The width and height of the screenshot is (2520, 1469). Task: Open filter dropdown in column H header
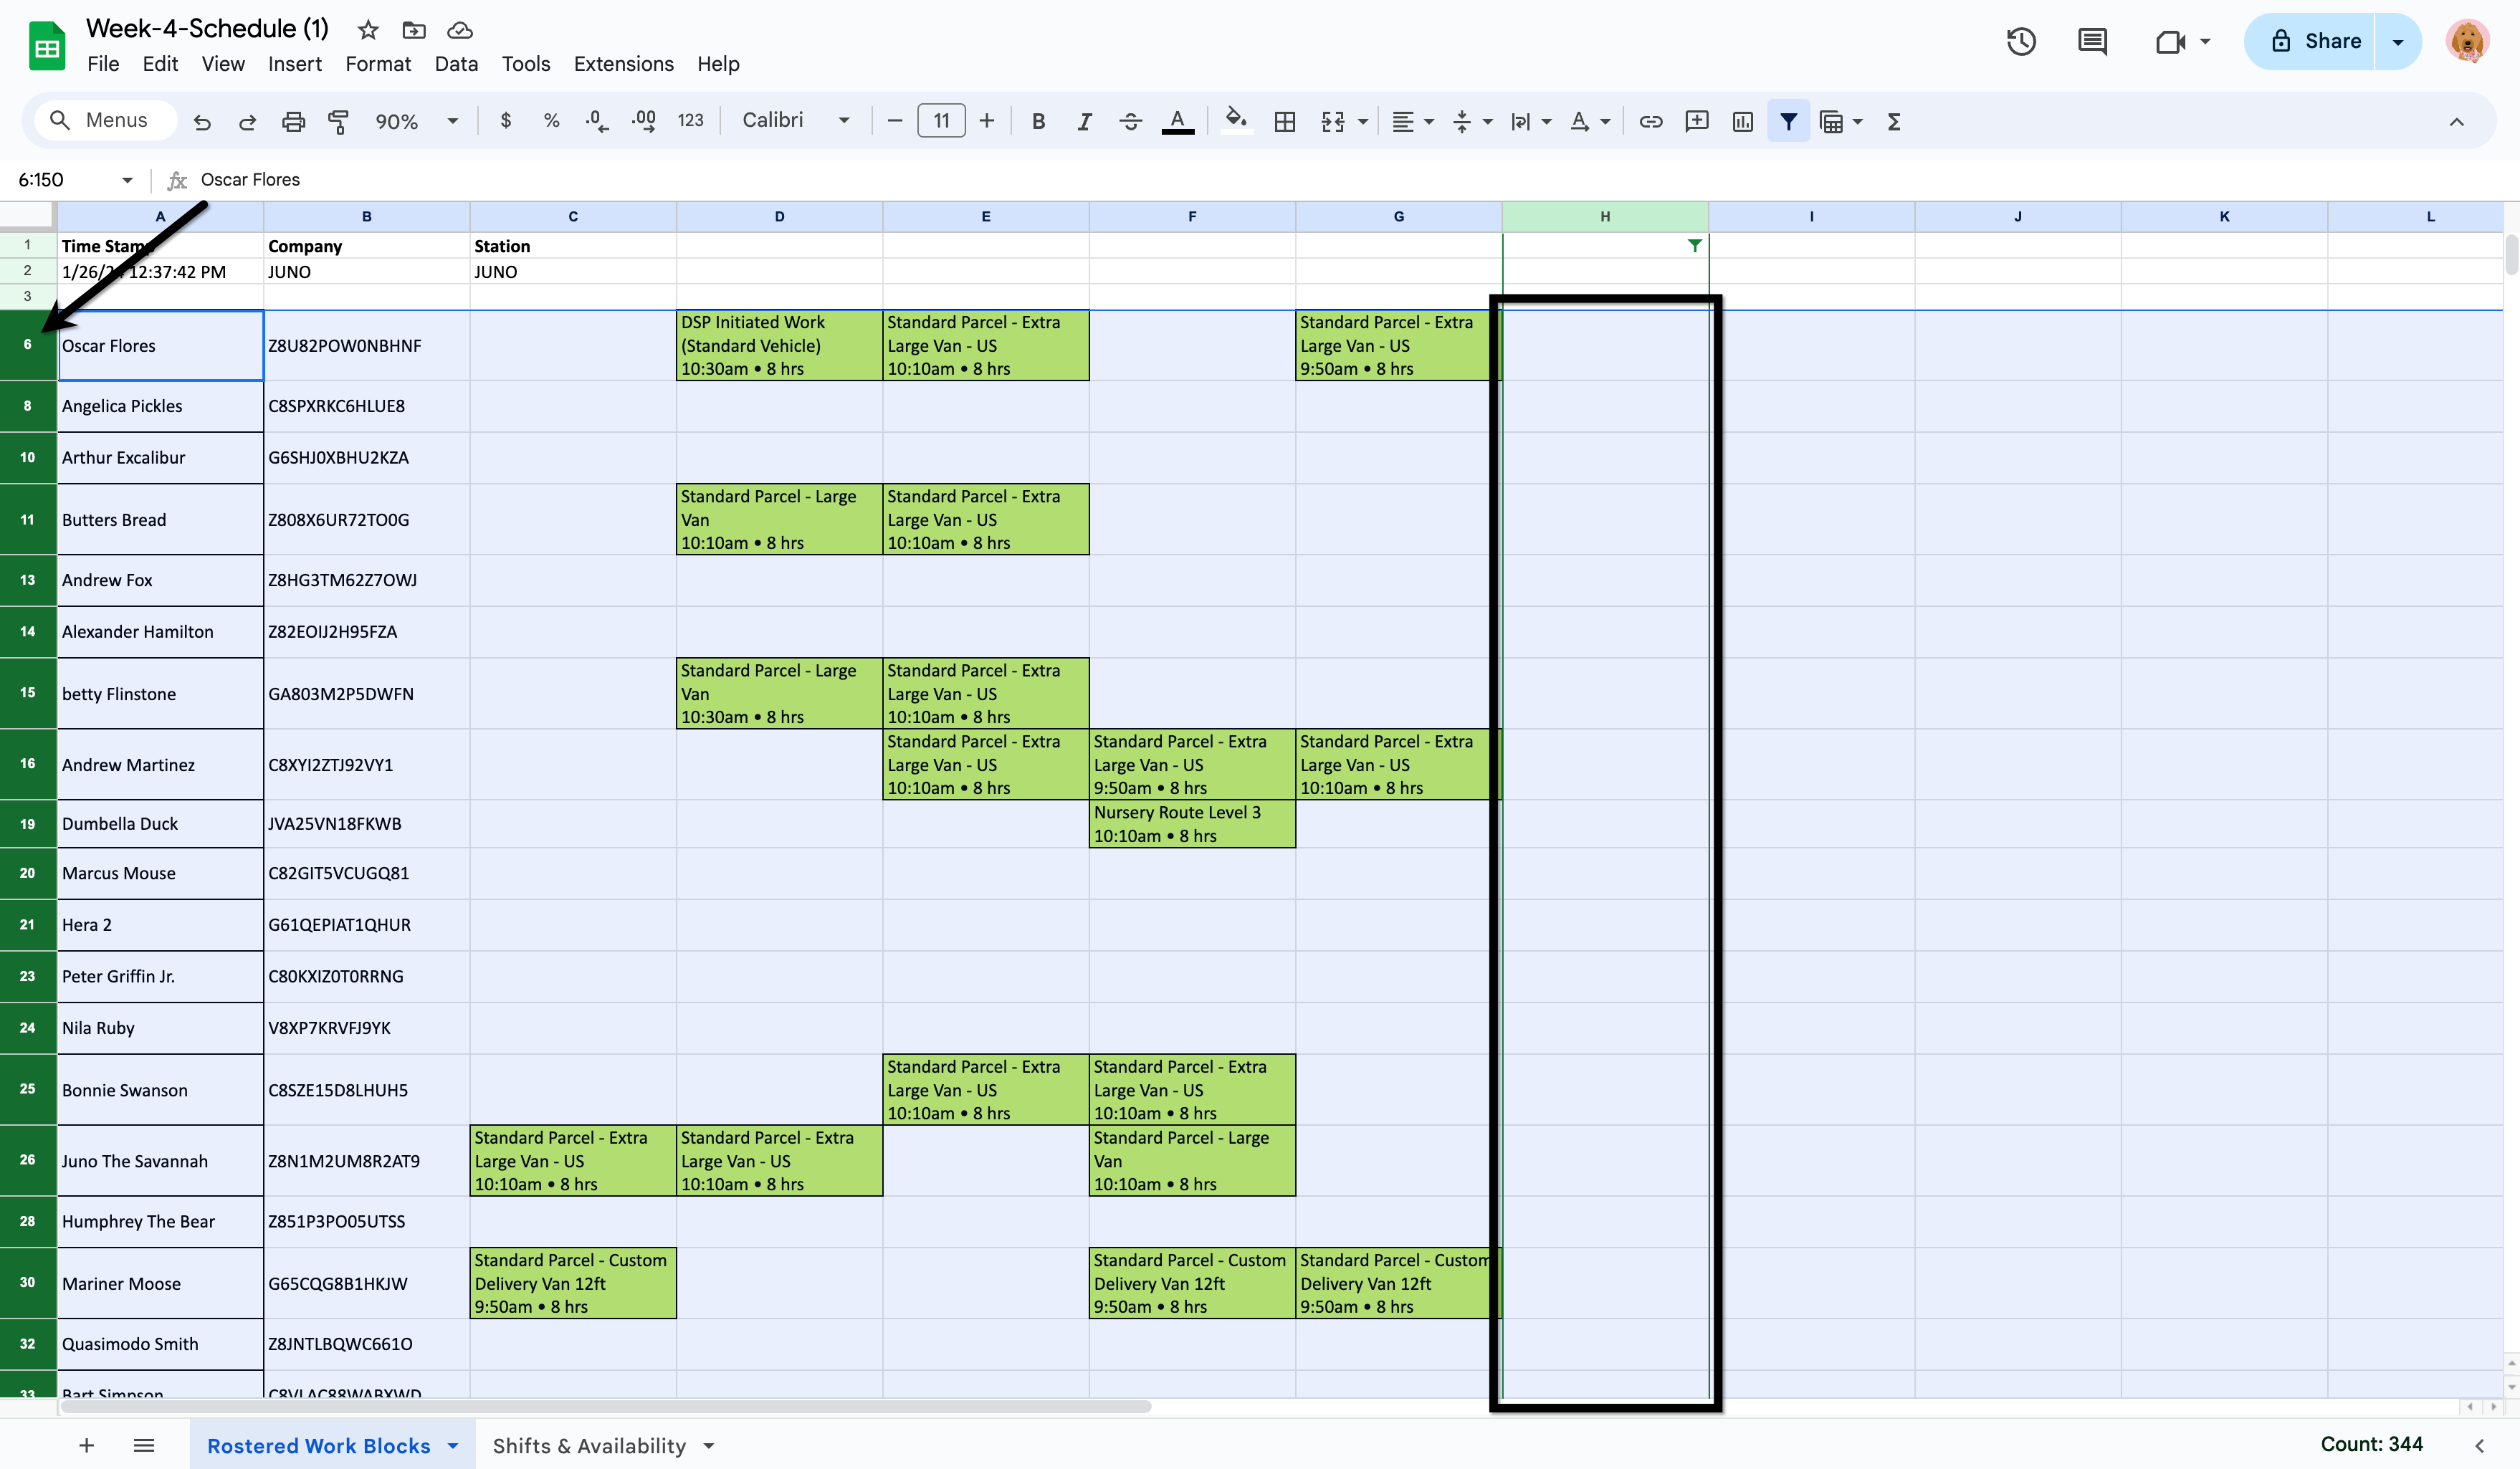[1694, 245]
